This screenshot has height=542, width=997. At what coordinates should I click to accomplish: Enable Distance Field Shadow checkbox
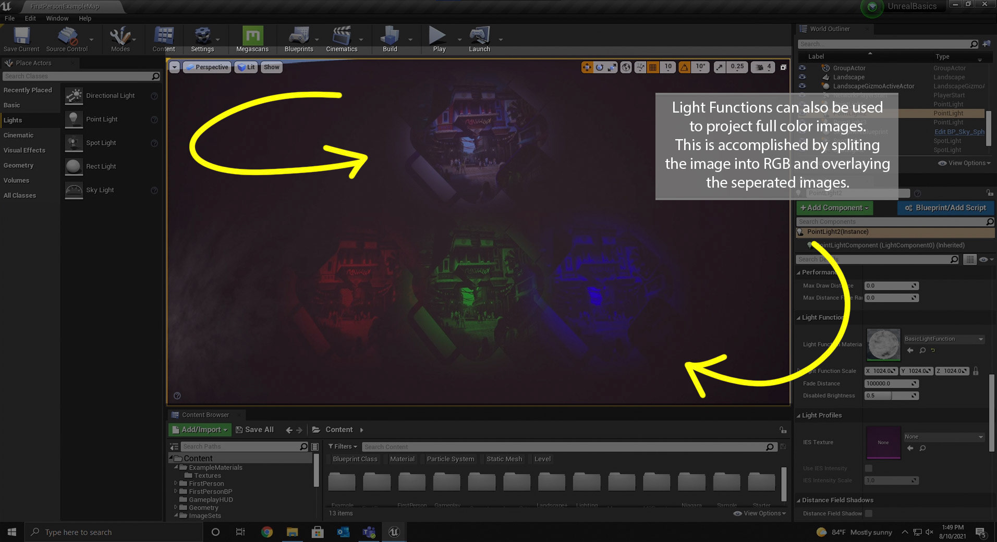click(x=869, y=513)
